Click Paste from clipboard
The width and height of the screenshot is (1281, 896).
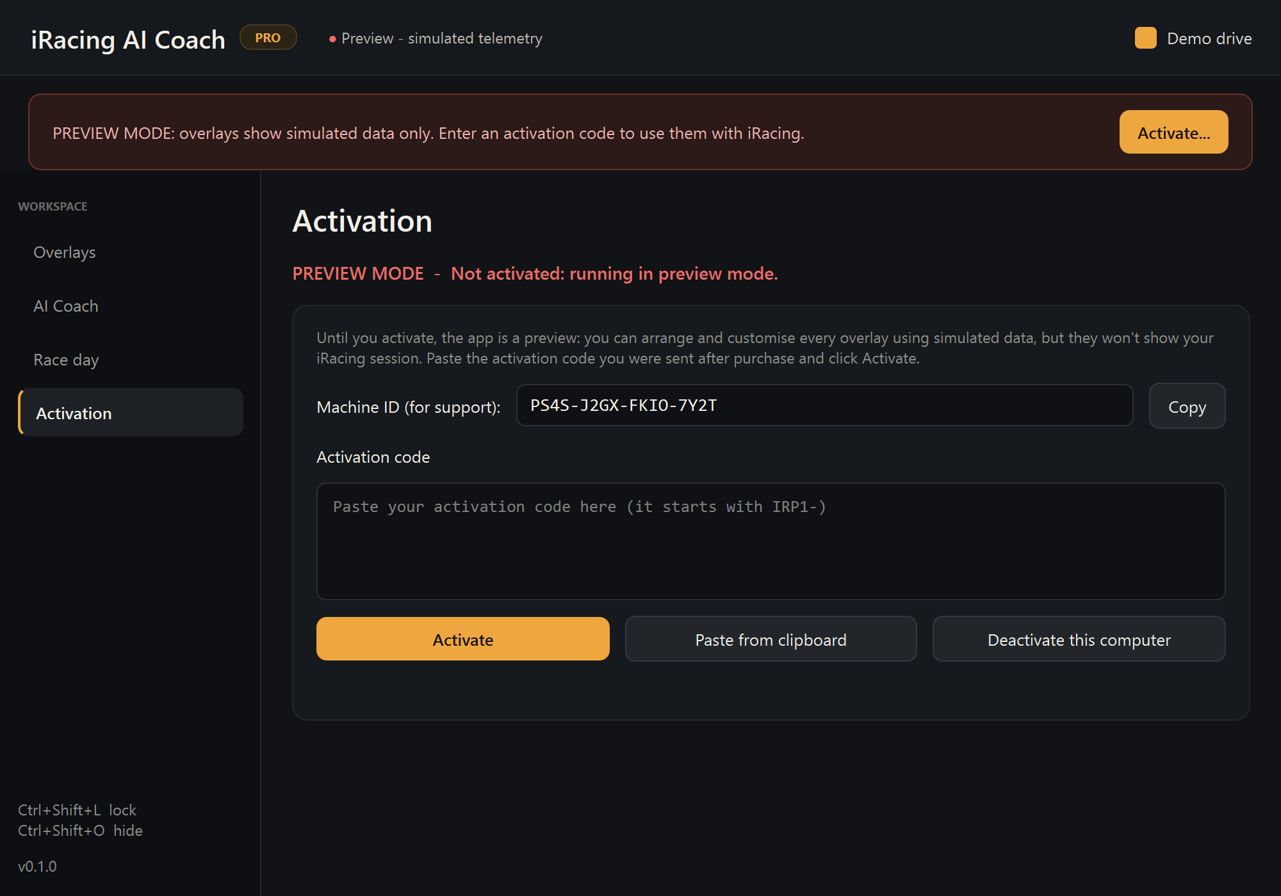[x=771, y=639]
